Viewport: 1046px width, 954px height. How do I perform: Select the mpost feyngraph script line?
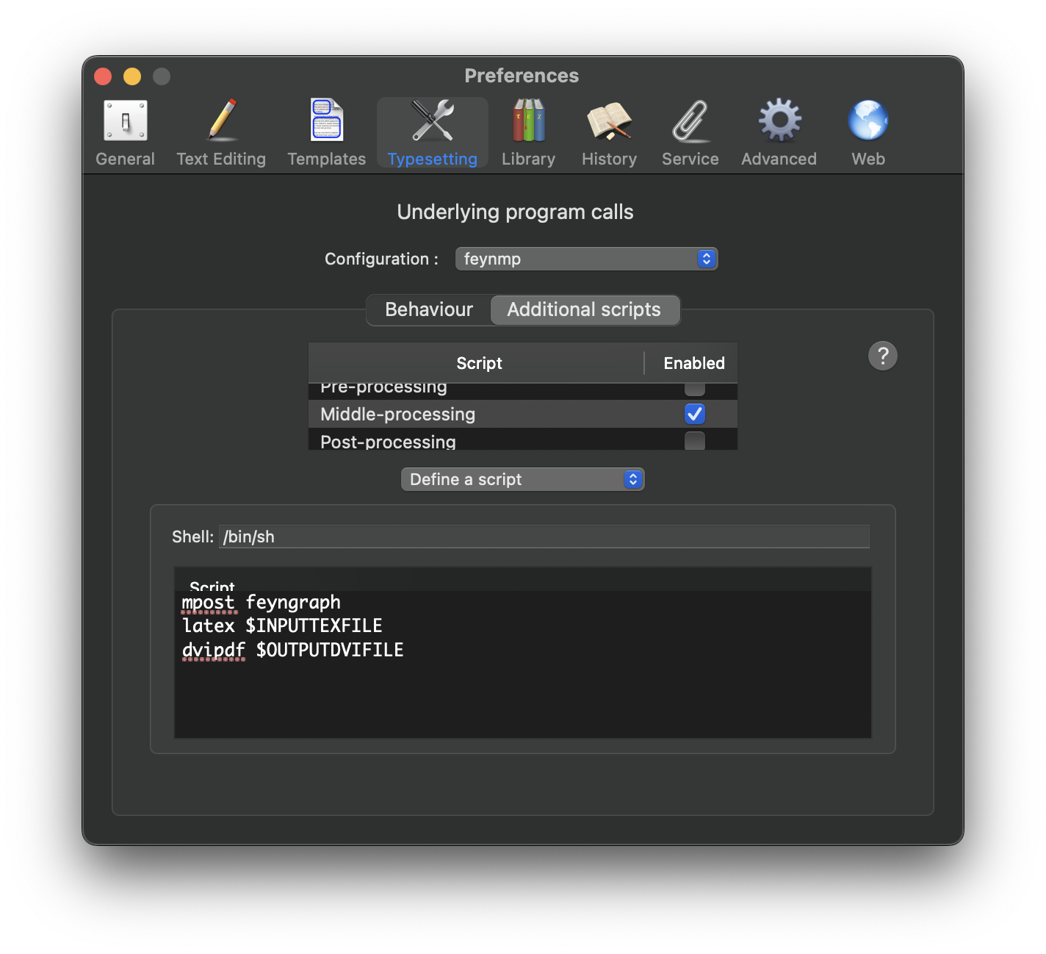point(261,603)
